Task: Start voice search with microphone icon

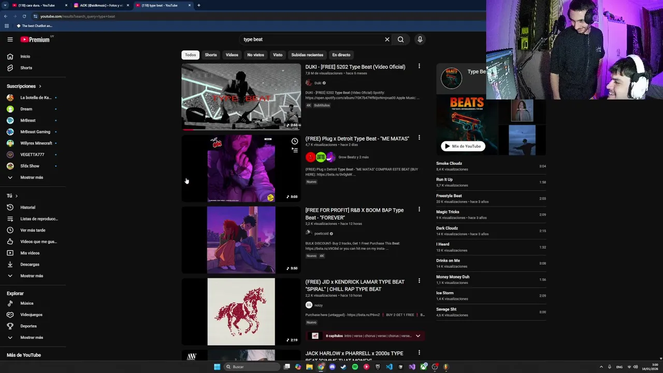Action: point(420,39)
